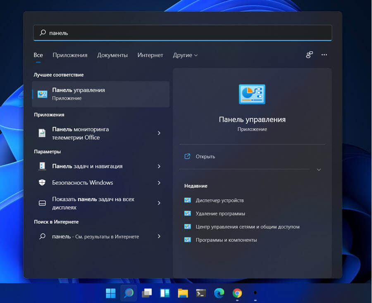The image size is (372, 303).
Task: Select the Интернет search tab
Action: [150, 55]
